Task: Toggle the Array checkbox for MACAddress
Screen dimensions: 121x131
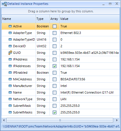Action: [54, 79]
